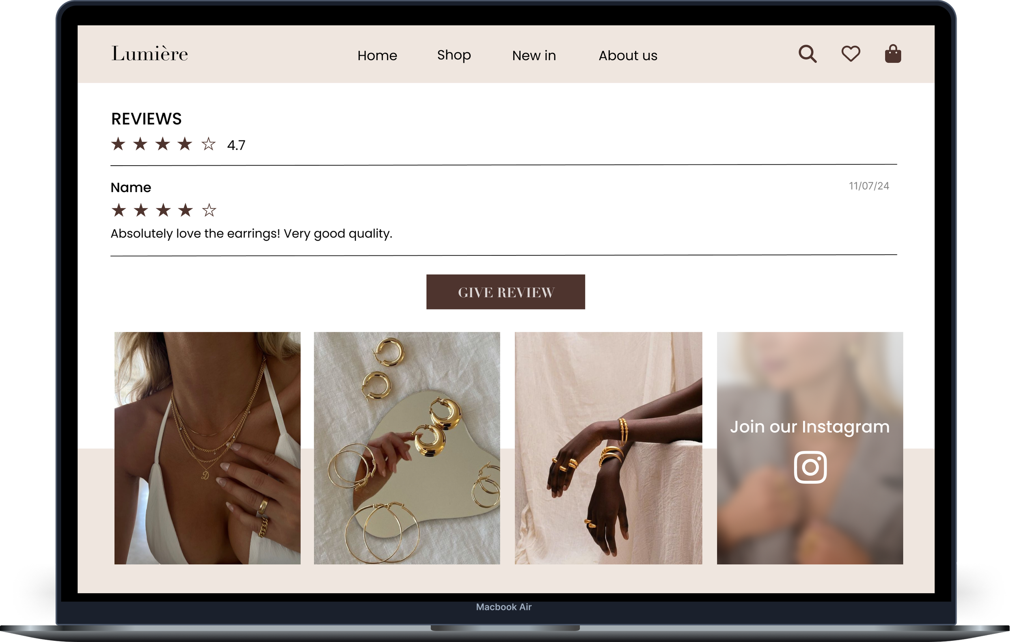Click the empty fifth star in overall rating
The width and height of the screenshot is (1015, 642).
[208, 145]
